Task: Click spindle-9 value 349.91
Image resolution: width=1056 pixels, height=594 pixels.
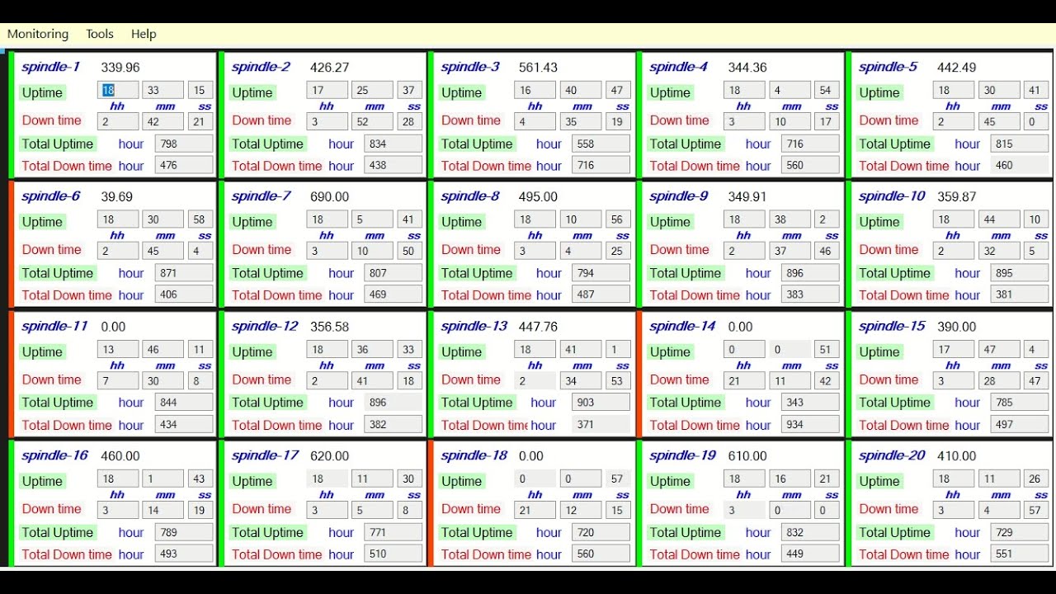Action: click(747, 196)
